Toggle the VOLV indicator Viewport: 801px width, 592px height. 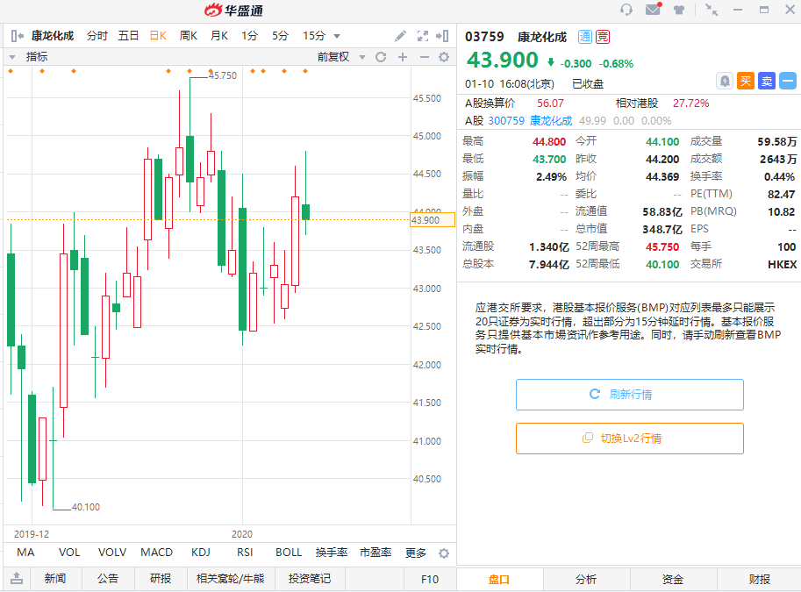point(112,553)
